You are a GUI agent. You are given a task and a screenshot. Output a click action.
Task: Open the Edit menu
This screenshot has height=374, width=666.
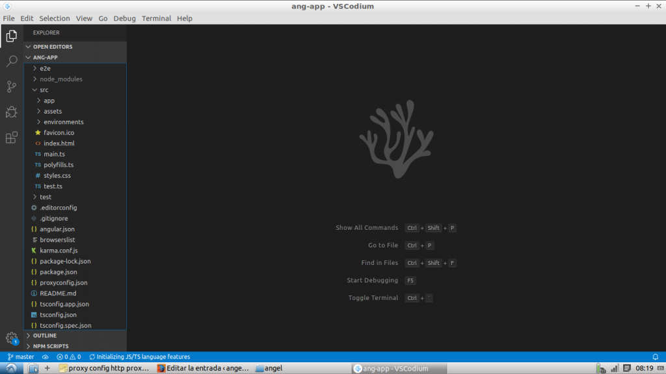[27, 18]
